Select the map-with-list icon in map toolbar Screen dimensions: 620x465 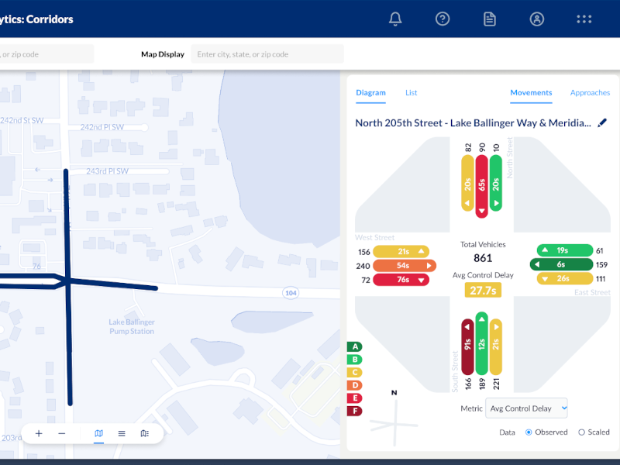[x=145, y=433]
